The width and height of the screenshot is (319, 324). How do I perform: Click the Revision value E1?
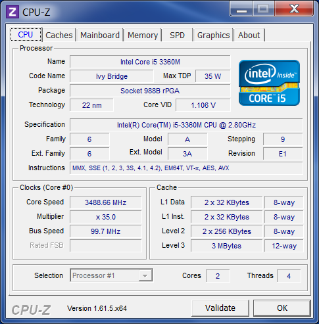(283, 154)
